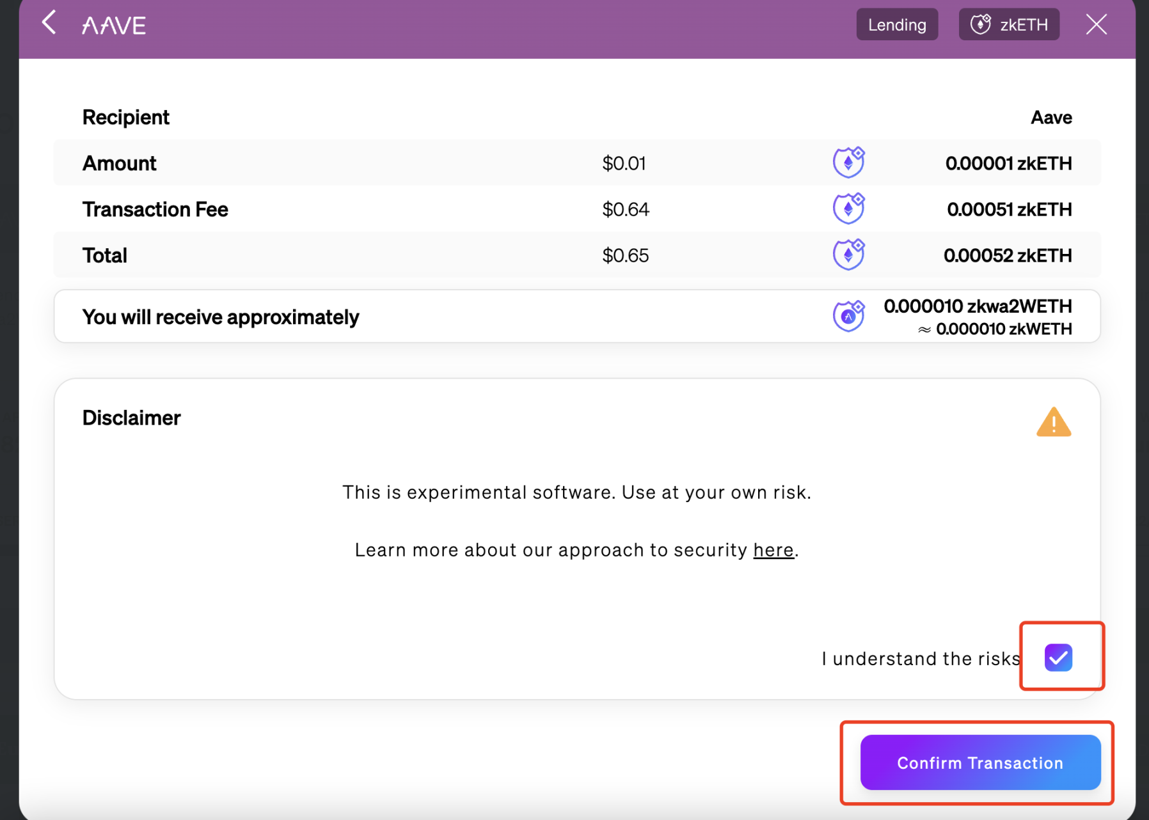
Task: Click the zkETH shield icon in Amount row
Action: click(848, 162)
